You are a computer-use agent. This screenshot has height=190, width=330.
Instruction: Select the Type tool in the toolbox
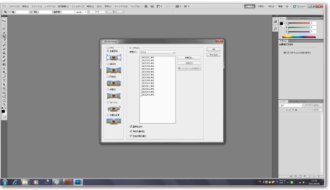(x=4, y=80)
